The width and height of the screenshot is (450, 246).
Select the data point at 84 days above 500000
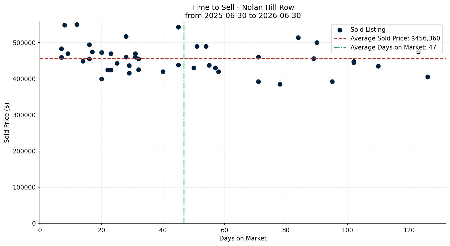pyautogui.click(x=298, y=38)
